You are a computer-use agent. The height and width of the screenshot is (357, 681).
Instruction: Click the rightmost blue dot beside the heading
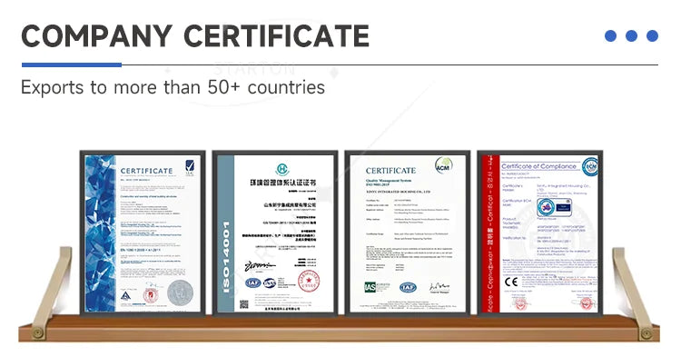click(652, 36)
